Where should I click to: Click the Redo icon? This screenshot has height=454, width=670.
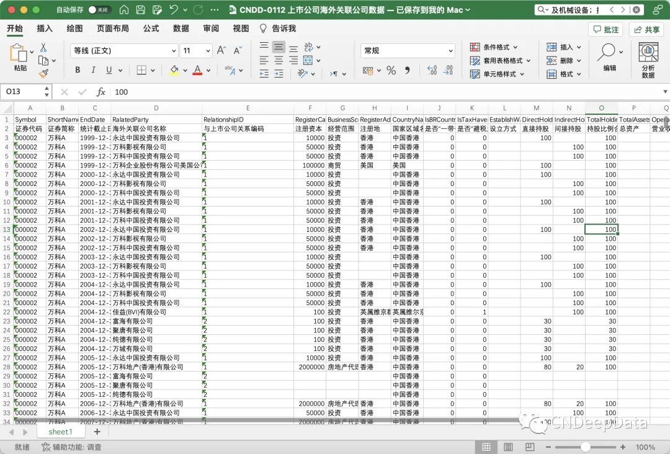[198, 9]
